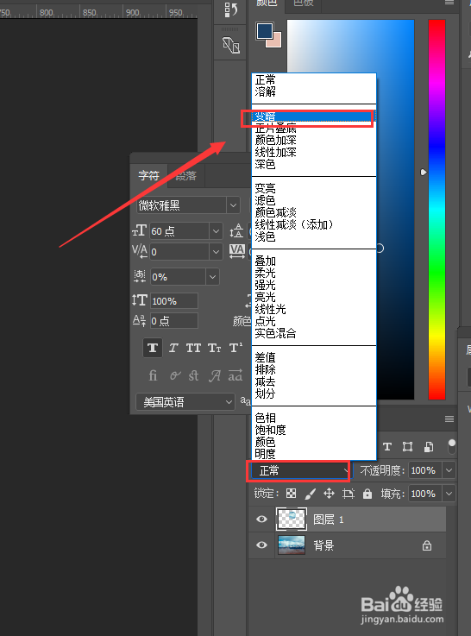Image resolution: width=471 pixels, height=636 pixels.
Task: Toggle layer filtering switch on or off
Action: pos(451,446)
